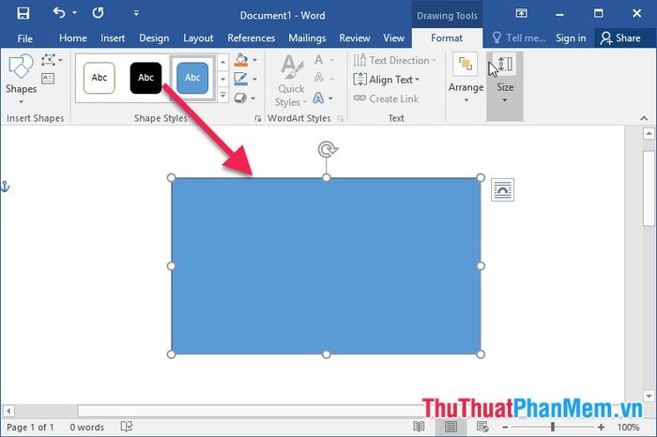This screenshot has height=437, width=657.
Task: Click Page 1 of 1 in status bar
Action: pos(30,428)
